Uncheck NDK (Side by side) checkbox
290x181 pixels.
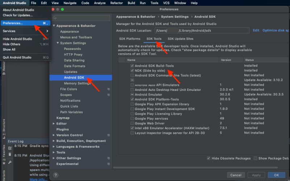132,70
